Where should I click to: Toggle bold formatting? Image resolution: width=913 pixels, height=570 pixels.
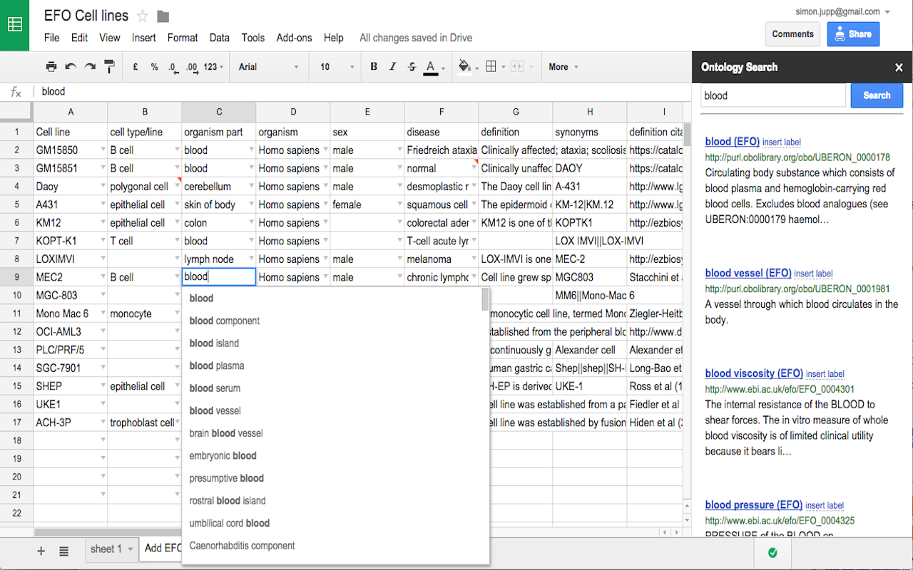point(374,67)
